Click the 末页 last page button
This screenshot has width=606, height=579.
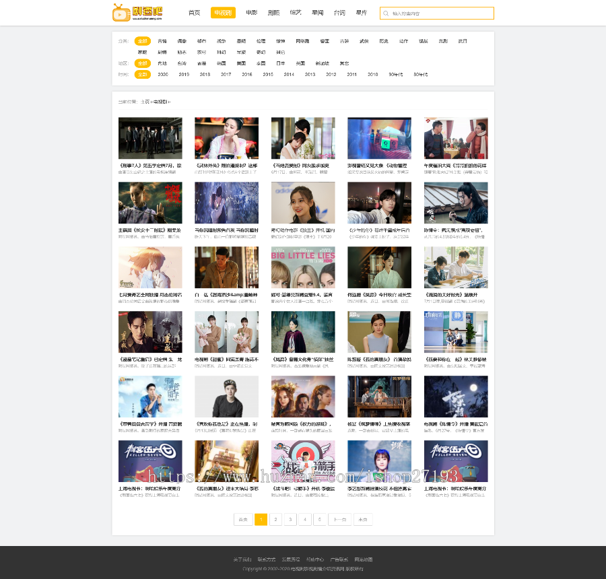click(363, 519)
